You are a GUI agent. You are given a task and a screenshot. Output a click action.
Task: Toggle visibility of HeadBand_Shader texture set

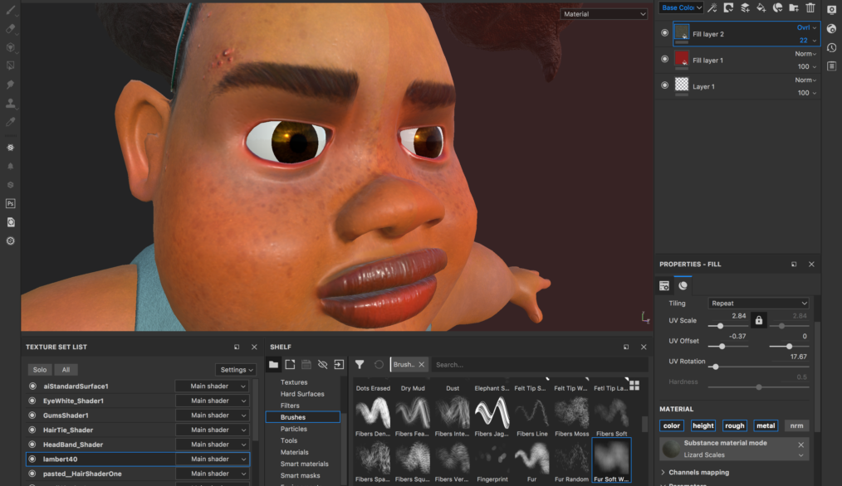pos(32,445)
